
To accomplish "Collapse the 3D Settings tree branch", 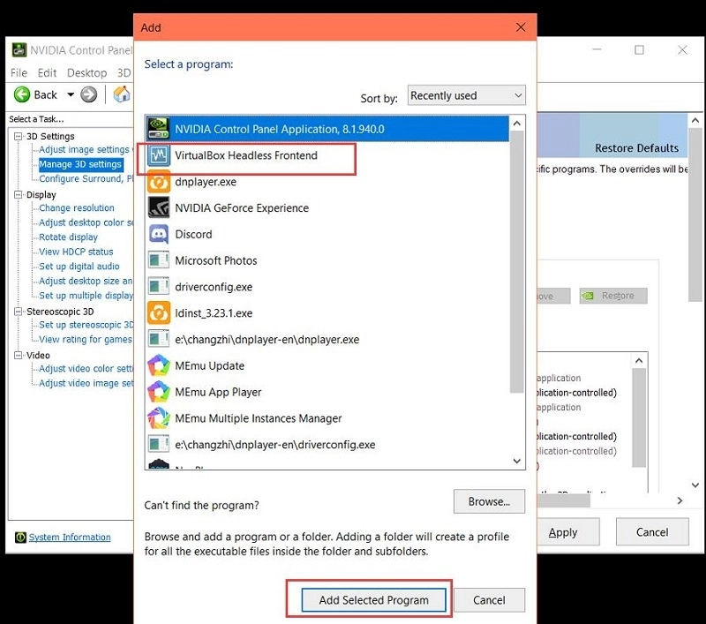I will pos(19,136).
